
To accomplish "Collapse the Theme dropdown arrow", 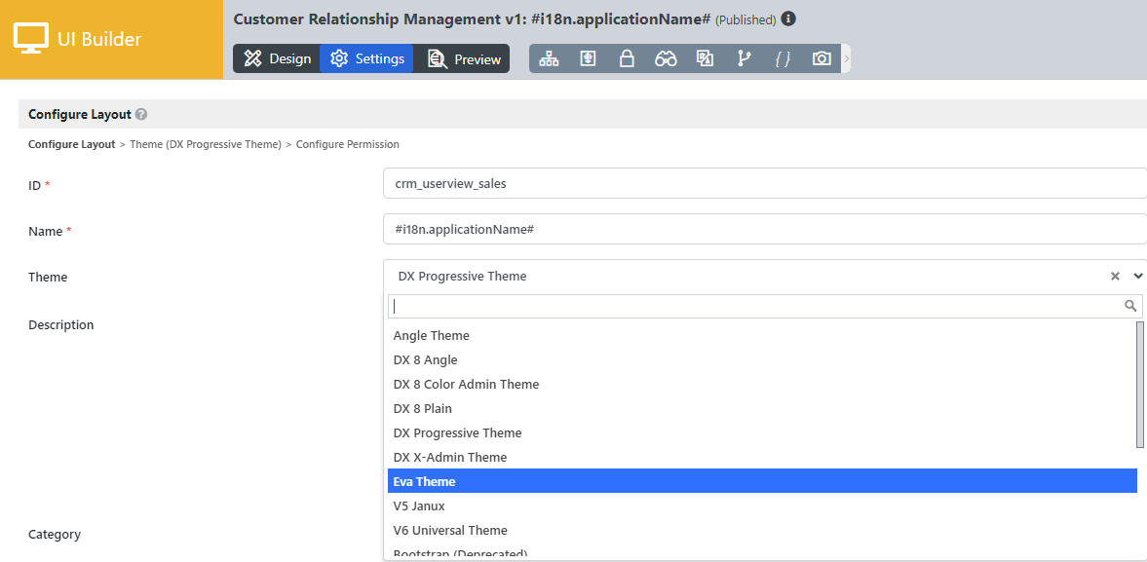I will click(1137, 277).
